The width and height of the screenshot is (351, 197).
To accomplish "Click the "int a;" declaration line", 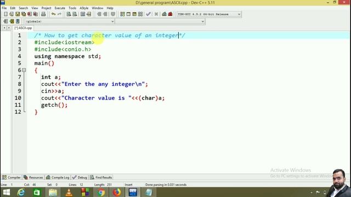I will [51, 77].
